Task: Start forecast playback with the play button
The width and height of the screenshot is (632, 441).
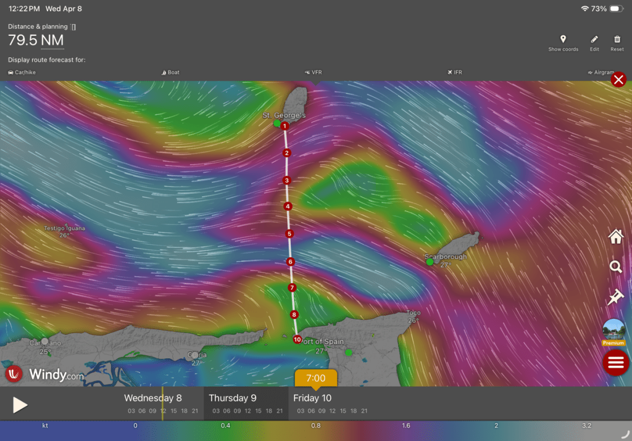Action: [20, 405]
